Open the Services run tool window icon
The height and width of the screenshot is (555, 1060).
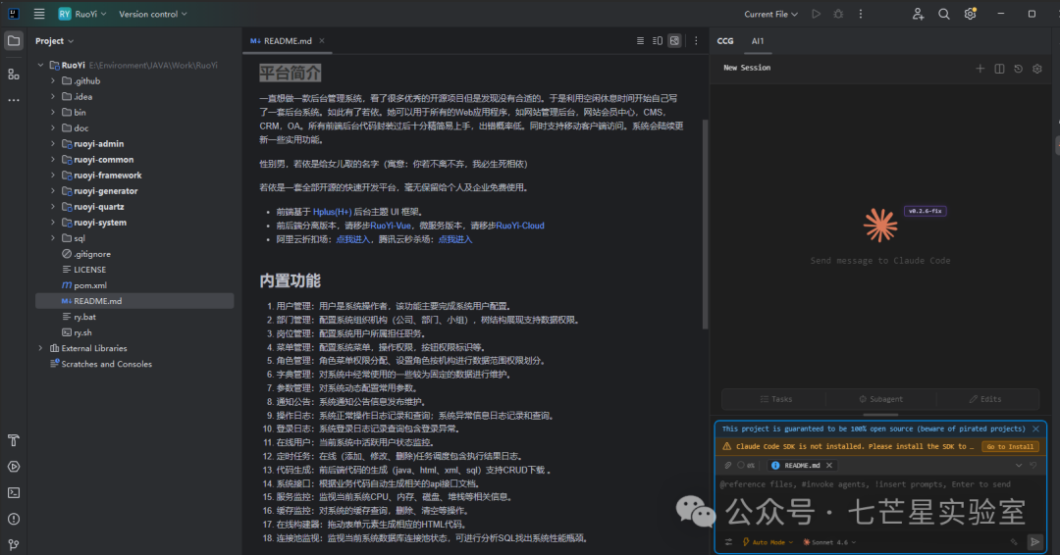pyautogui.click(x=14, y=467)
